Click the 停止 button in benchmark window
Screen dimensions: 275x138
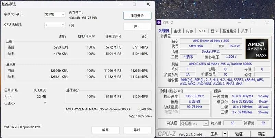(x=137, y=26)
